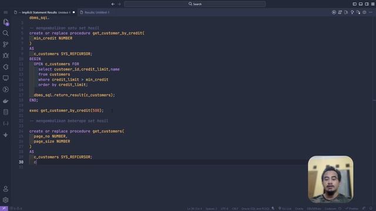Viewport: 376px width, 211px height.
Task: Click the line "from customers"
Action: (x=54, y=74)
